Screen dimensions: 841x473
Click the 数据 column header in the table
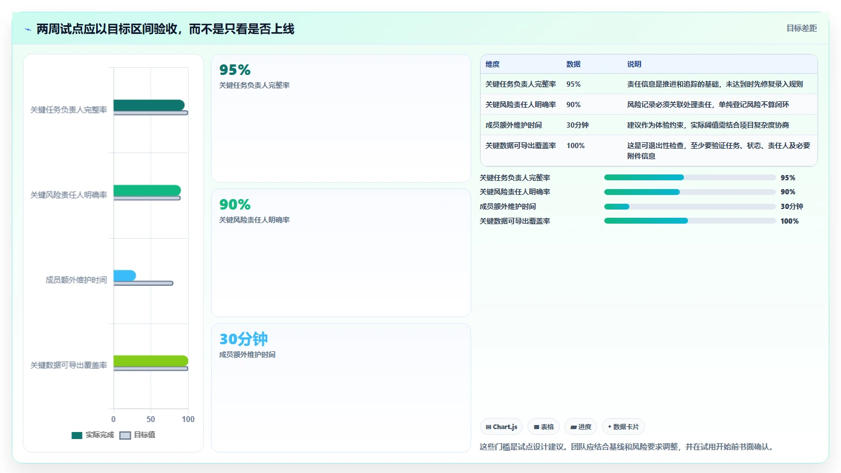[573, 64]
